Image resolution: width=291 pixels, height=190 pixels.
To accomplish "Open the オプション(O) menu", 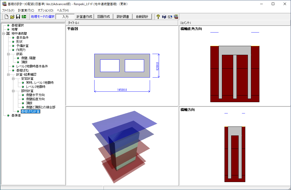I will tap(45, 10).
